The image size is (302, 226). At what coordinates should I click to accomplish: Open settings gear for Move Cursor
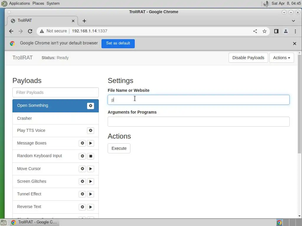coord(82,169)
